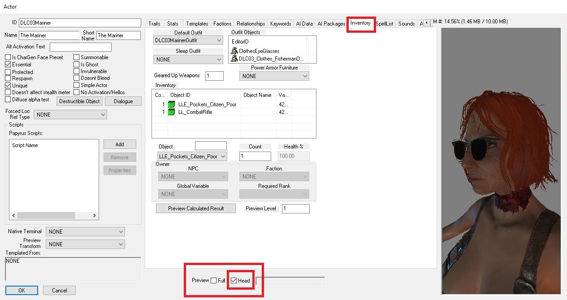Open the AI Packages tab
This screenshot has height=300, width=567.
[331, 24]
